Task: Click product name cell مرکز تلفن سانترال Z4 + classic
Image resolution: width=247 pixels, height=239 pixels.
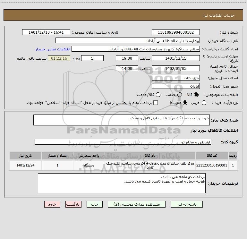Action: pos(150,165)
